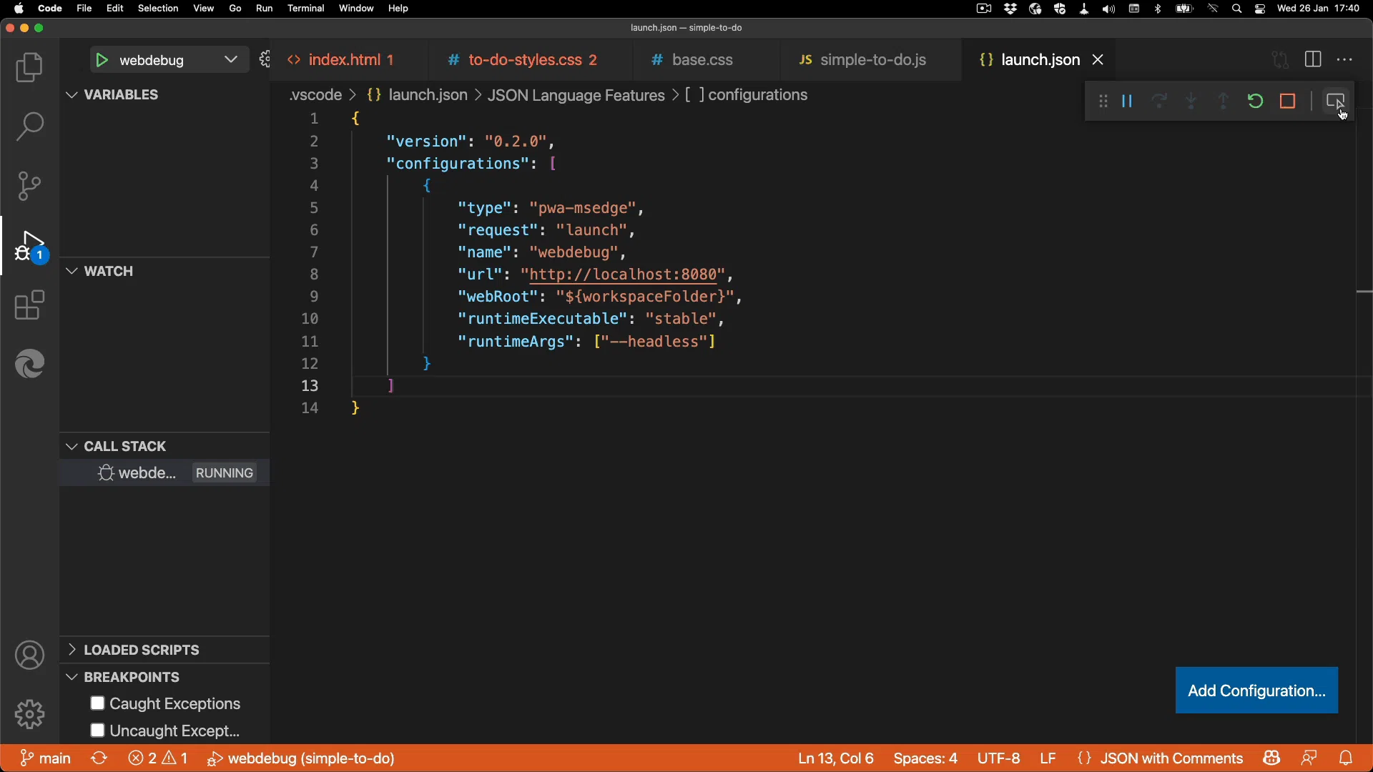This screenshot has height=772, width=1373.
Task: Click configurations in breadcrumb path
Action: point(758,96)
